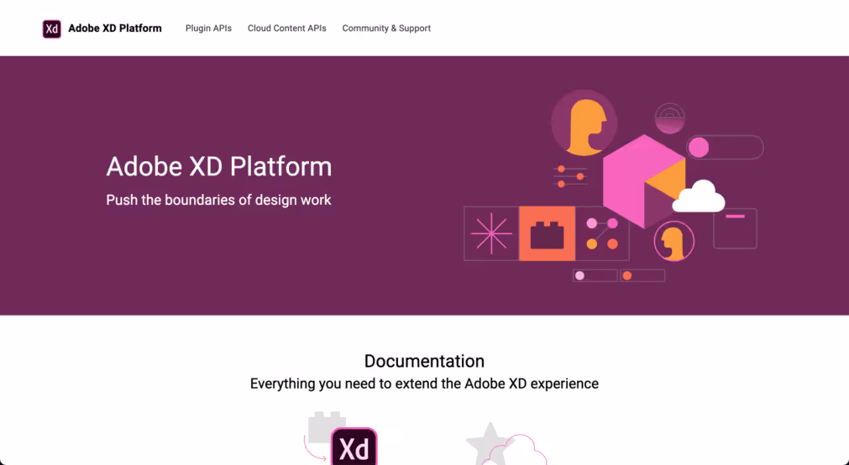Open the Adobe XD Platform home link
The image size is (849, 465).
(x=115, y=29)
